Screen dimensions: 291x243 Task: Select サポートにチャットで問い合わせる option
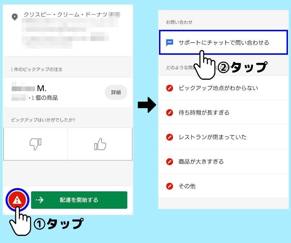pyautogui.click(x=223, y=42)
